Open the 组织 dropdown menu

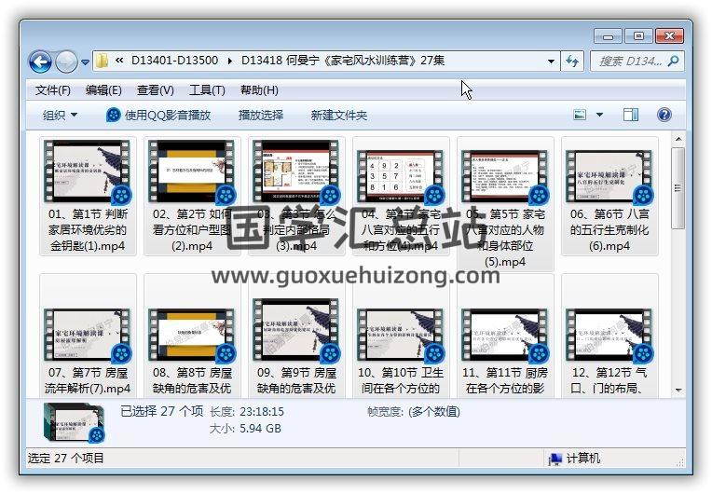point(60,115)
